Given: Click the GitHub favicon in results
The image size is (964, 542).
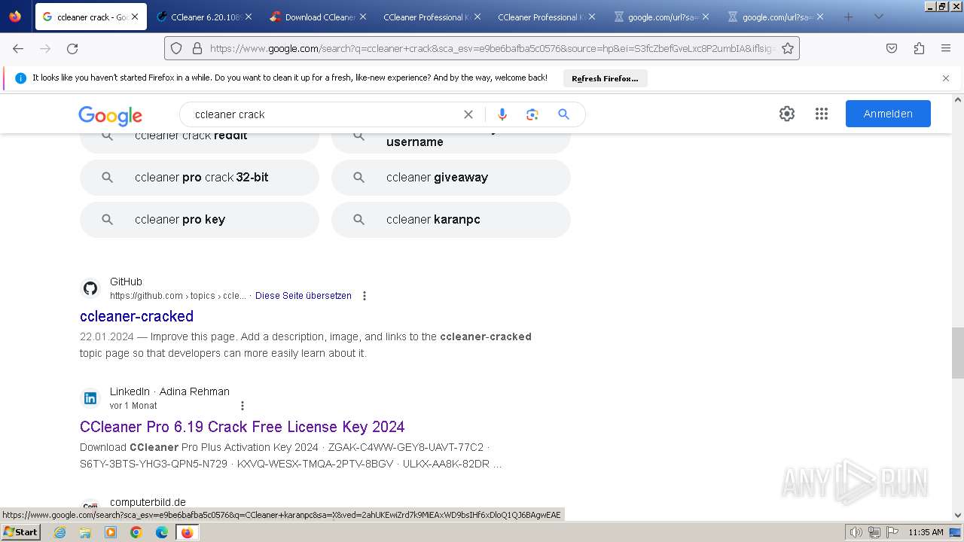Looking at the screenshot, I should [90, 288].
